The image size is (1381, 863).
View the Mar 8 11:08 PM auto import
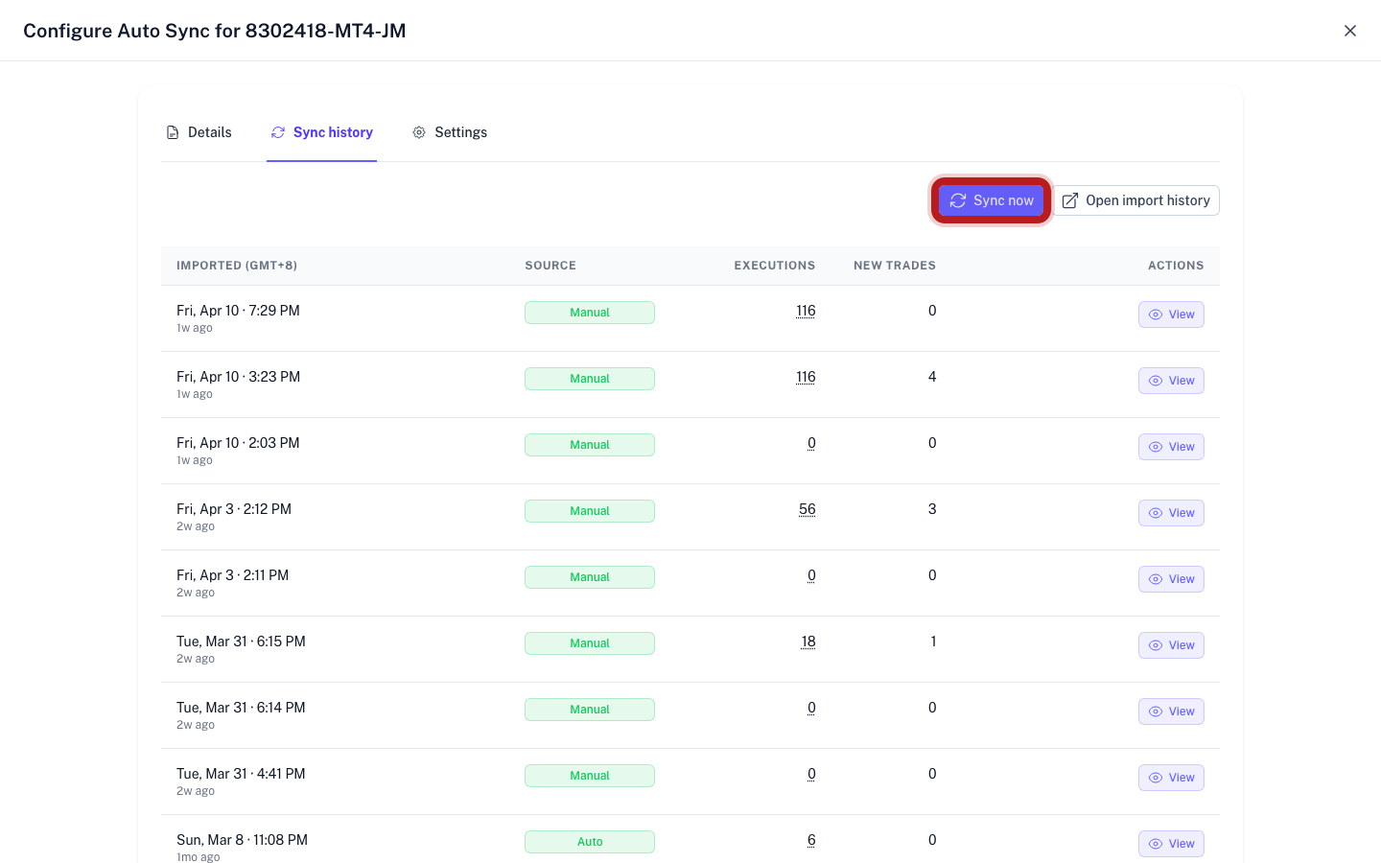tap(1171, 844)
